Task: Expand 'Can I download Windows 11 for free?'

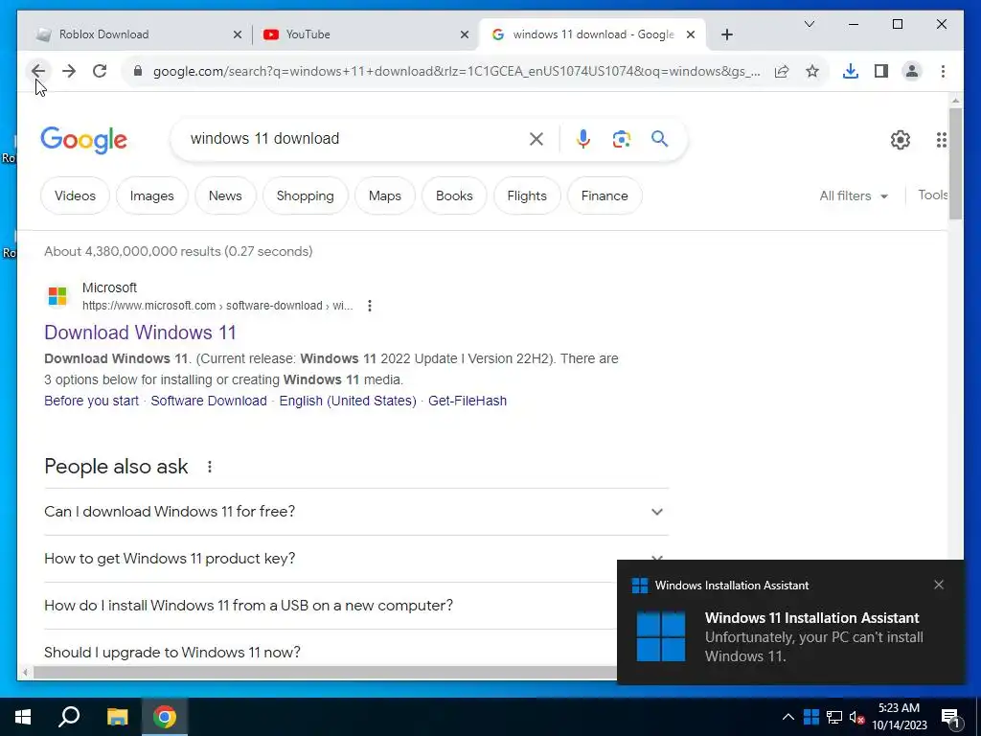Action: [x=356, y=512]
